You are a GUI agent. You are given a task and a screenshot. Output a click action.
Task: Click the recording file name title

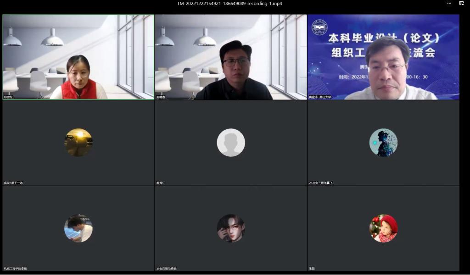(229, 4)
